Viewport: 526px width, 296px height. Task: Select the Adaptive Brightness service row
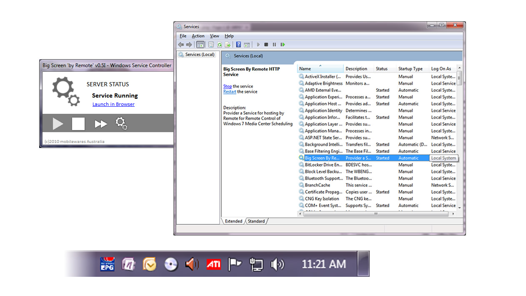(377, 83)
